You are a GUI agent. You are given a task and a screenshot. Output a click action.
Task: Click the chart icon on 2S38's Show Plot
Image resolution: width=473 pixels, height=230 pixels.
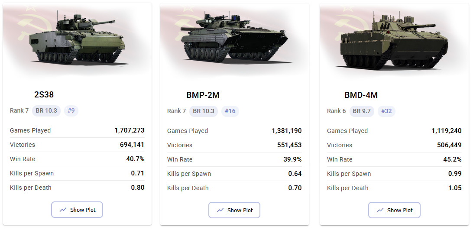[63, 210]
